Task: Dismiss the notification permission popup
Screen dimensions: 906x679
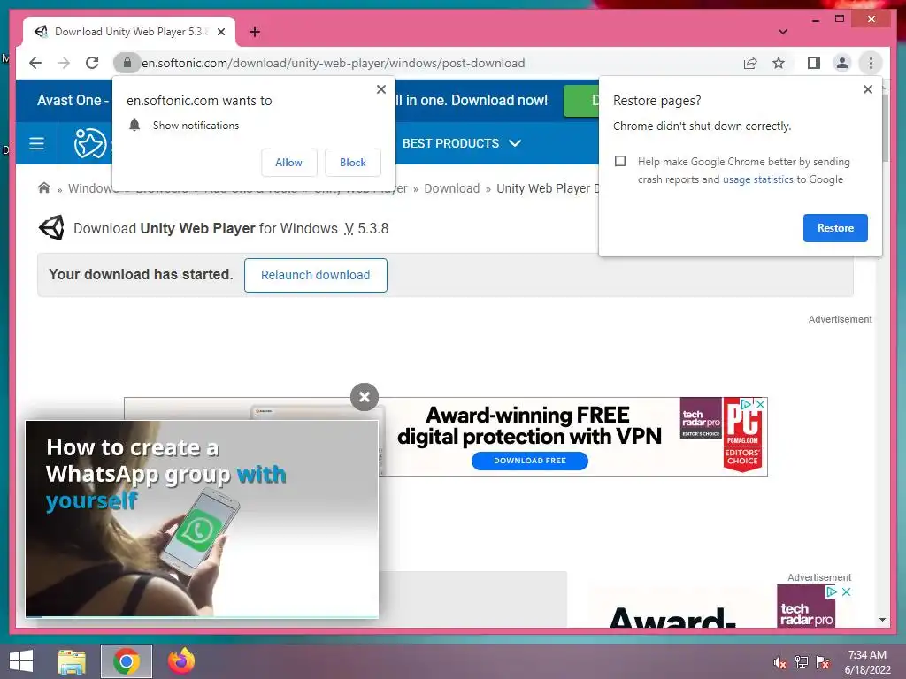Action: pyautogui.click(x=380, y=89)
